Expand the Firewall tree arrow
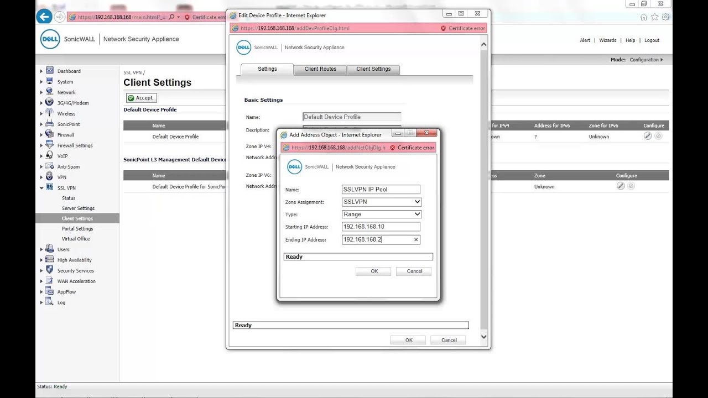Viewport: 708px width, 398px height. coord(41,135)
